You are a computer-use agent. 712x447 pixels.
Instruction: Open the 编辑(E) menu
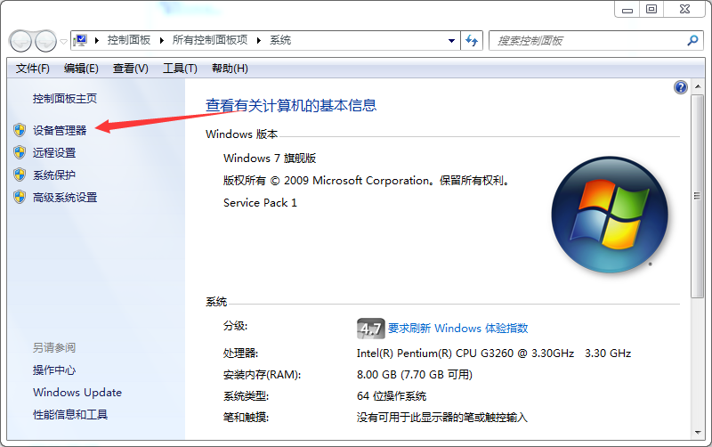coord(81,69)
